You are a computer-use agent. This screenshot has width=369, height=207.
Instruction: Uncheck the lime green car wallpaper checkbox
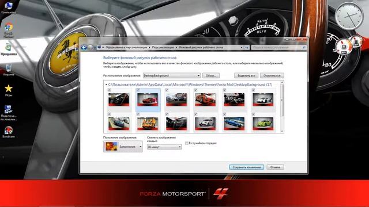point(254,114)
